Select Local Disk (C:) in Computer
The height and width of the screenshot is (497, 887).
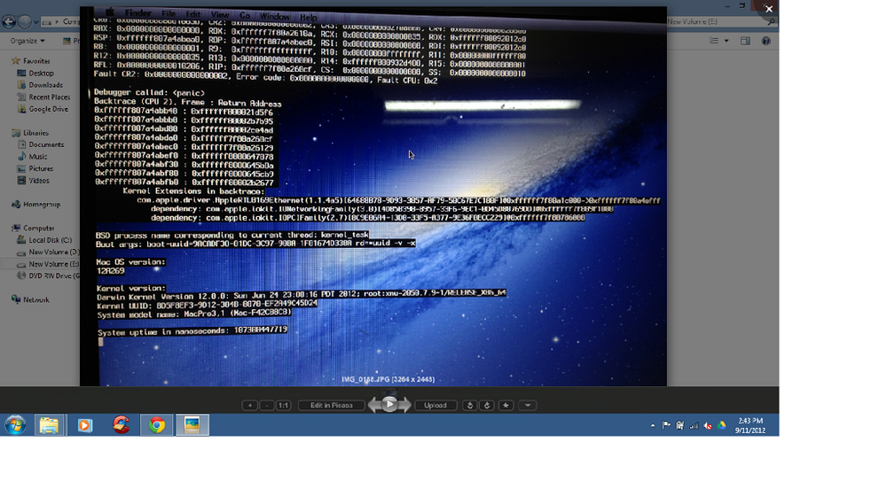(50, 240)
